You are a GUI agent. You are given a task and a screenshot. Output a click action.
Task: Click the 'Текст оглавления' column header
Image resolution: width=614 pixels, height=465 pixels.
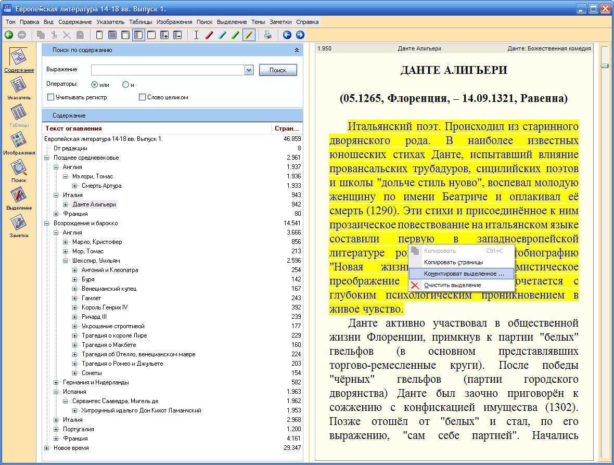[x=157, y=128]
